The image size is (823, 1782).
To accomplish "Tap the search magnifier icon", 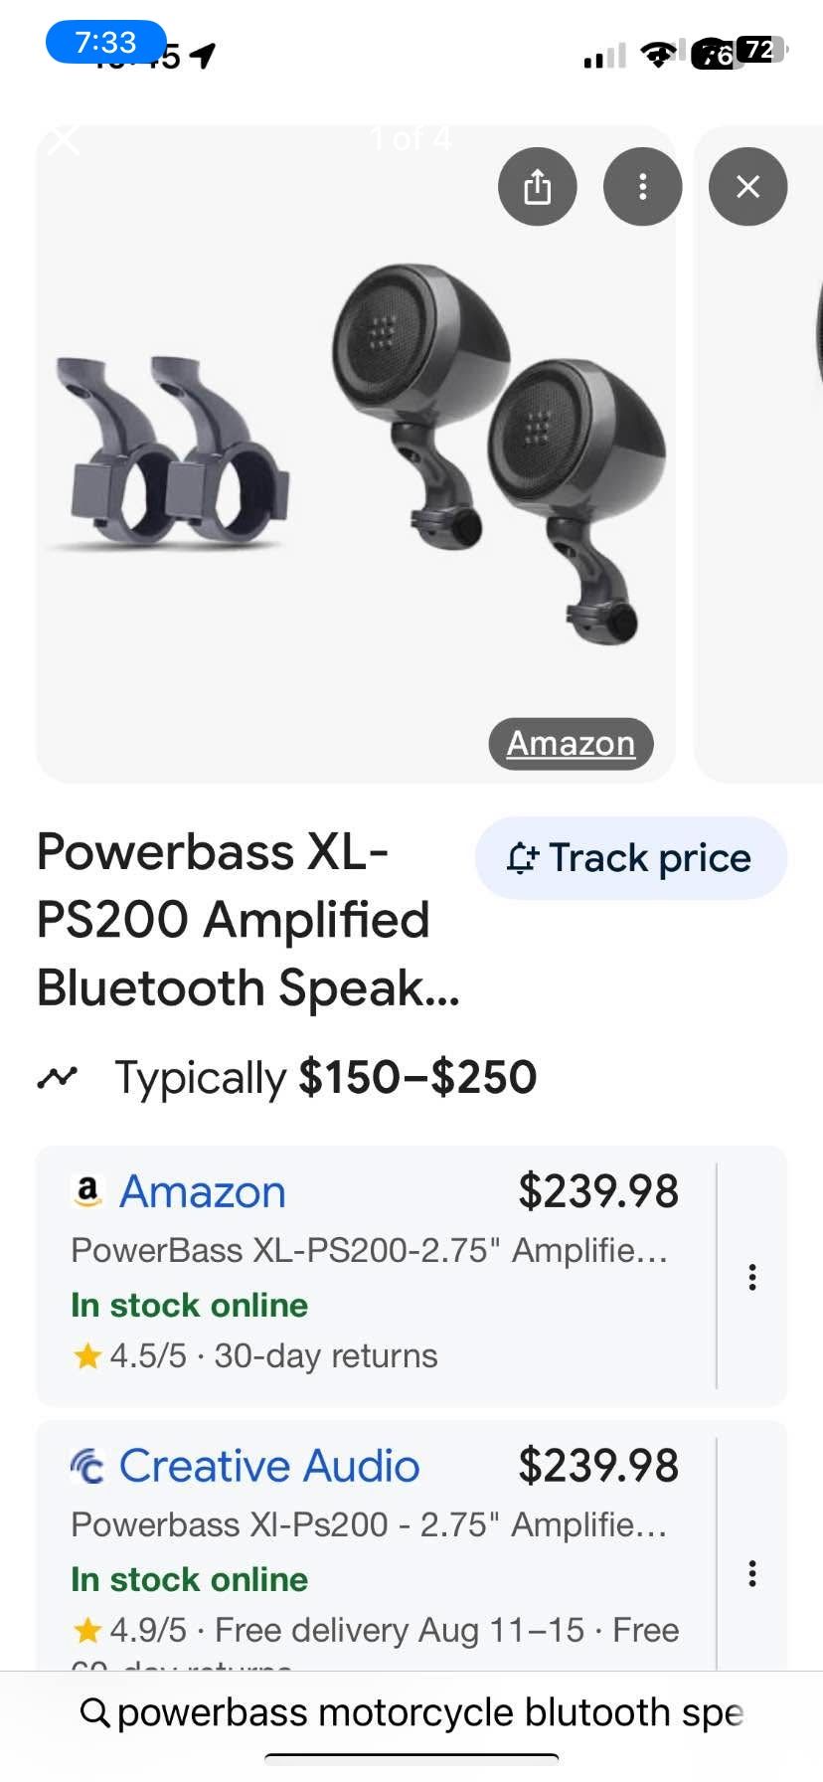I will click(94, 1712).
